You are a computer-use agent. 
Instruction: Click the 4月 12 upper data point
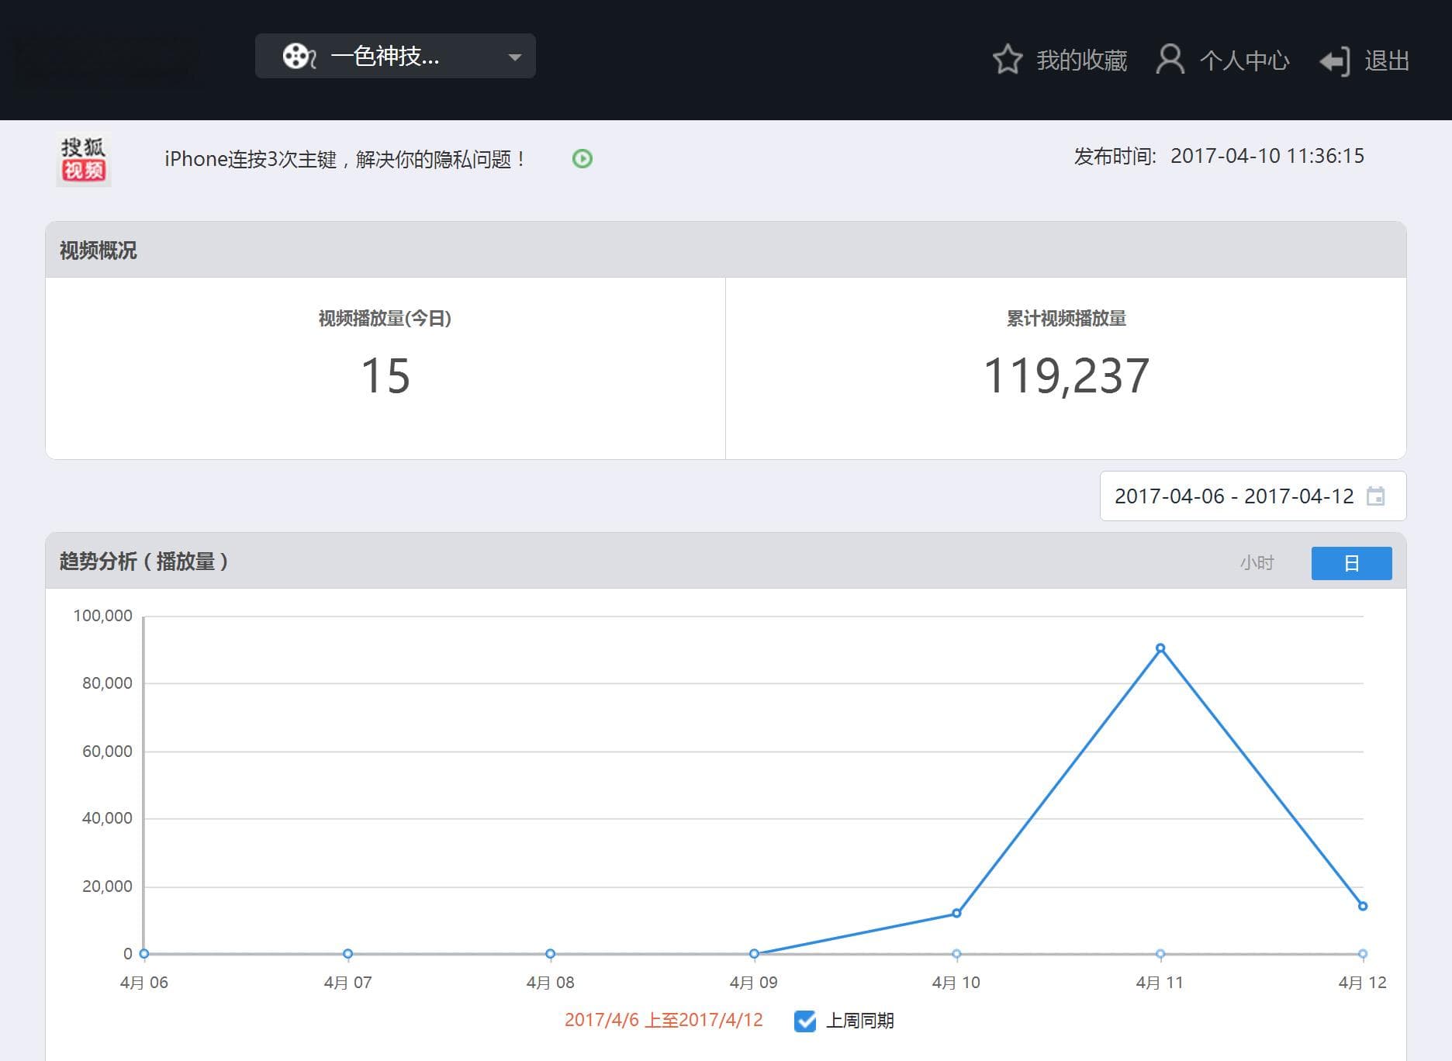click(1363, 906)
